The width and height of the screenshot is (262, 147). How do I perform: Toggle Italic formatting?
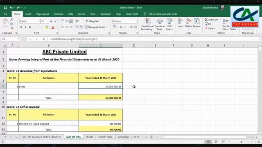click(x=25, y=27)
